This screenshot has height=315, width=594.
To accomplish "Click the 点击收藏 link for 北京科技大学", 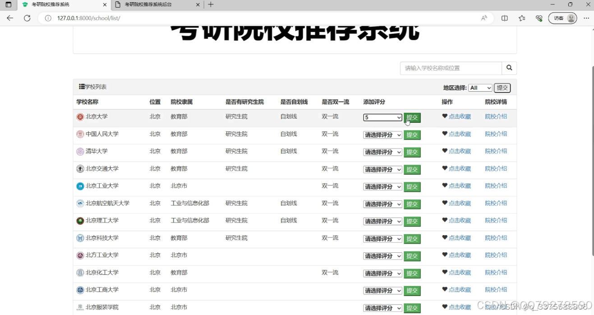I will pos(459,238).
